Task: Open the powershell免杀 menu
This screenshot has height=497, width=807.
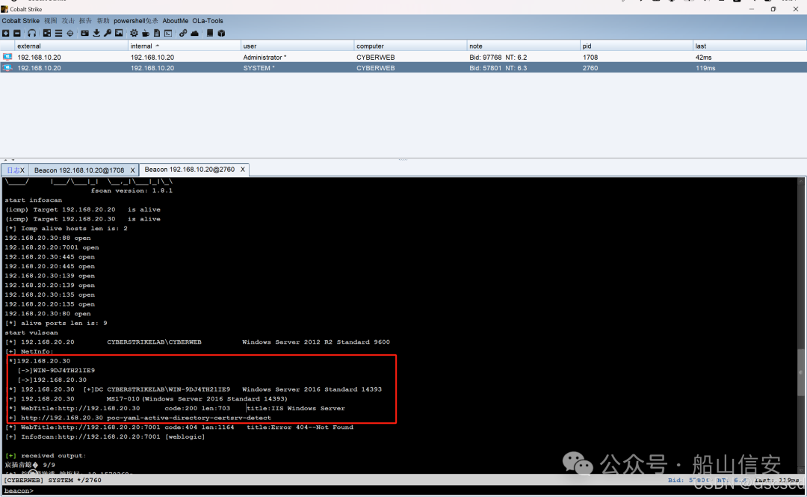Action: tap(136, 21)
